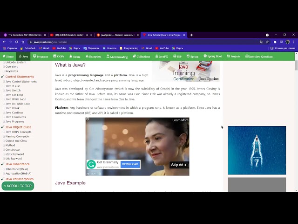Viewport: 298px width, 224px height.
Task: Click the Grammarly logo icon in ad
Action: pos(91,164)
